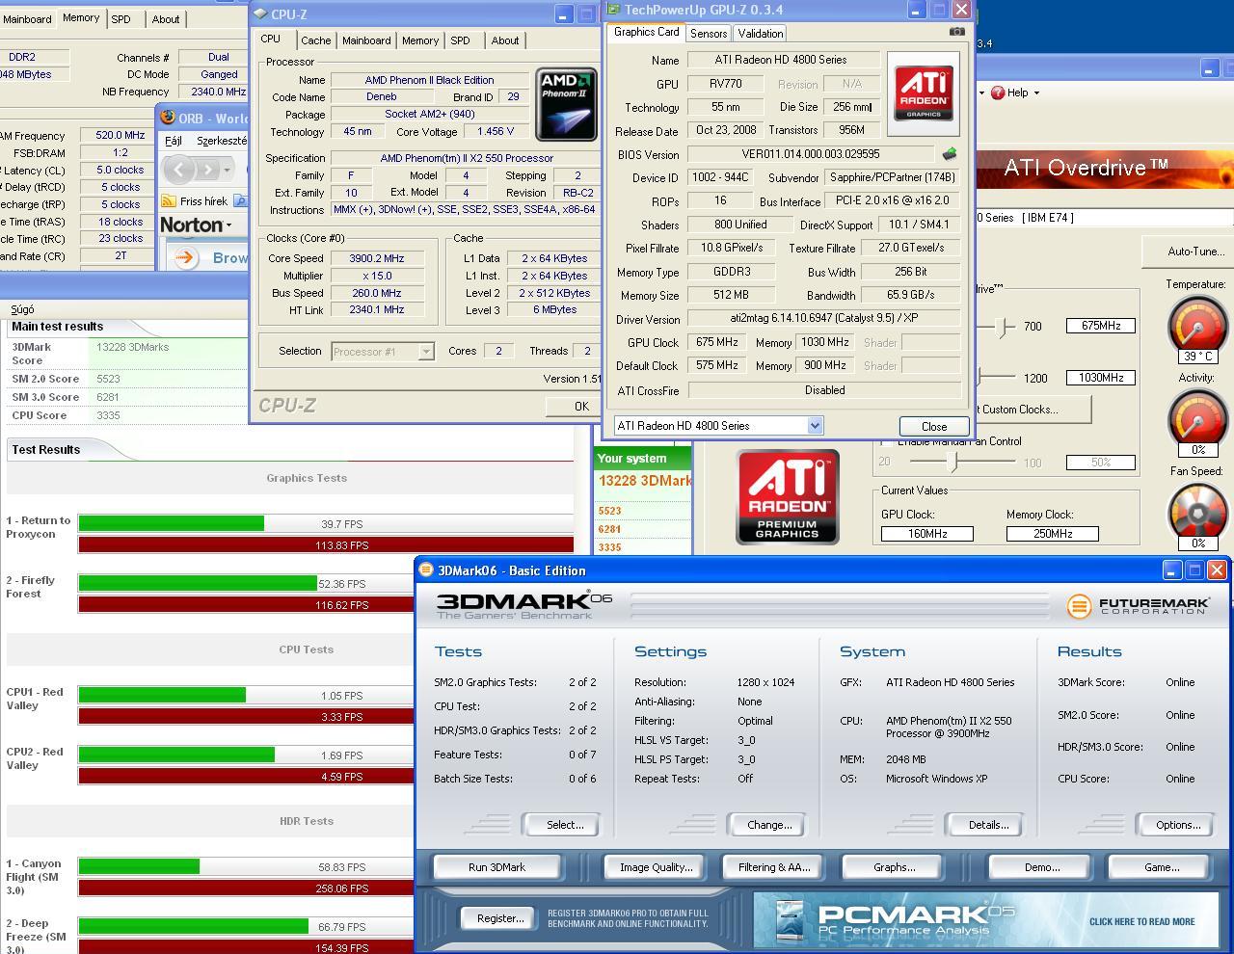The height and width of the screenshot is (954, 1234).
Task: Click the Firefox back arrow button
Action: pos(179,170)
